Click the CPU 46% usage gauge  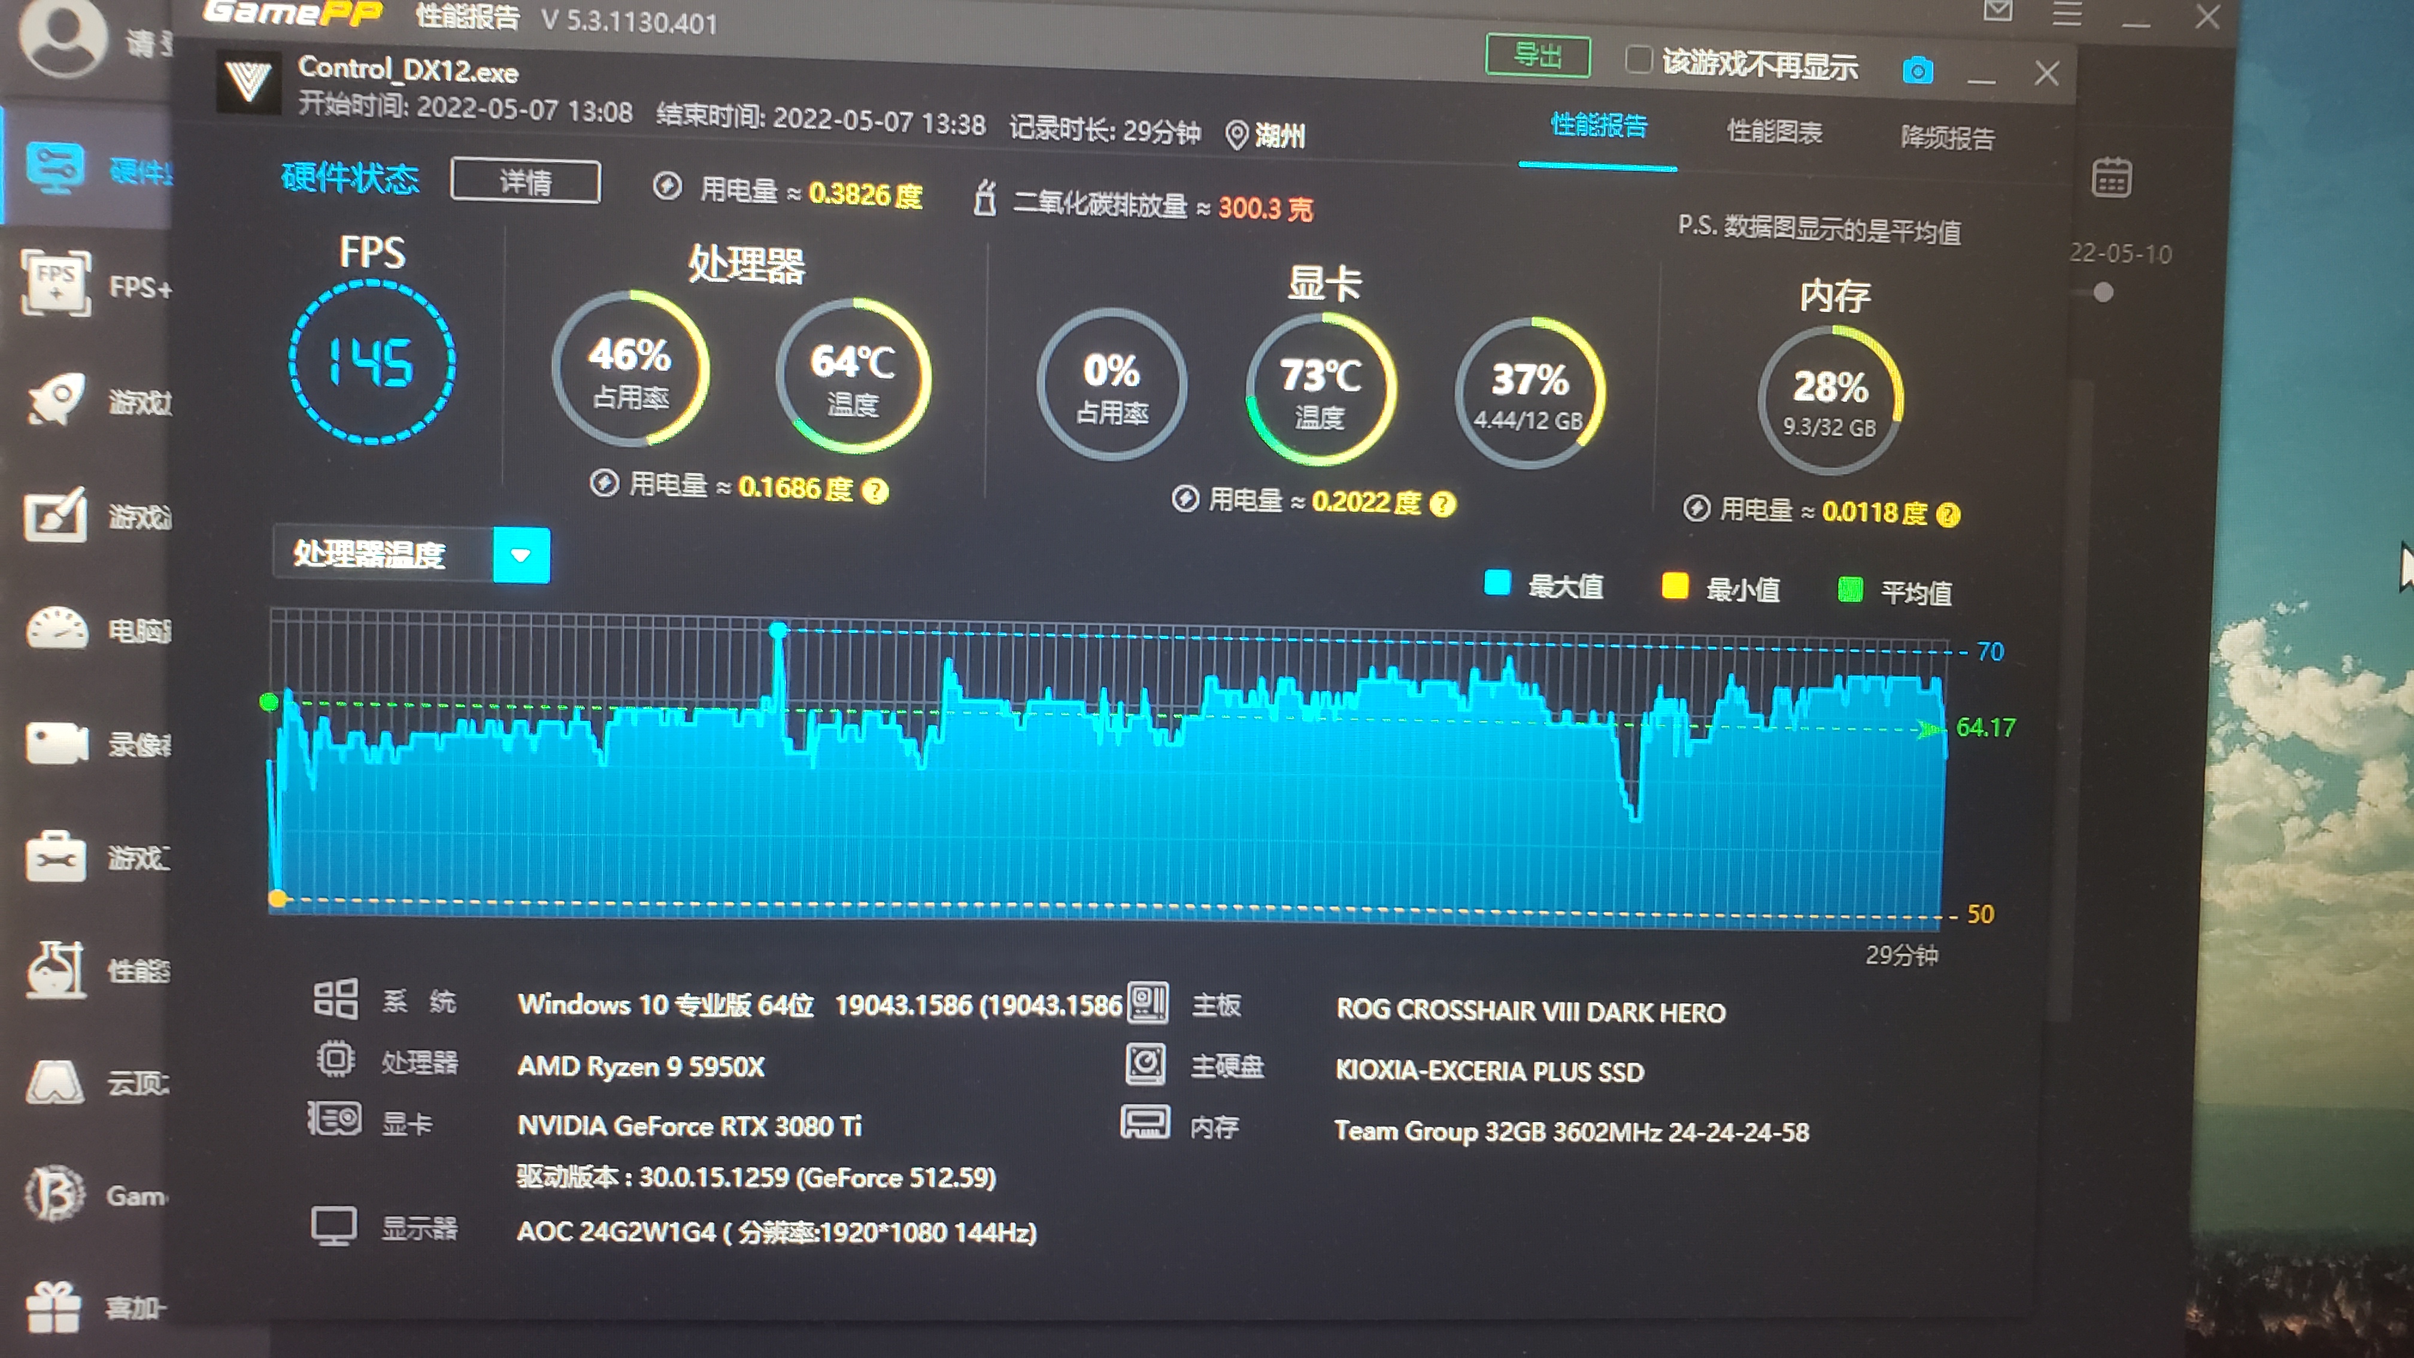(630, 369)
